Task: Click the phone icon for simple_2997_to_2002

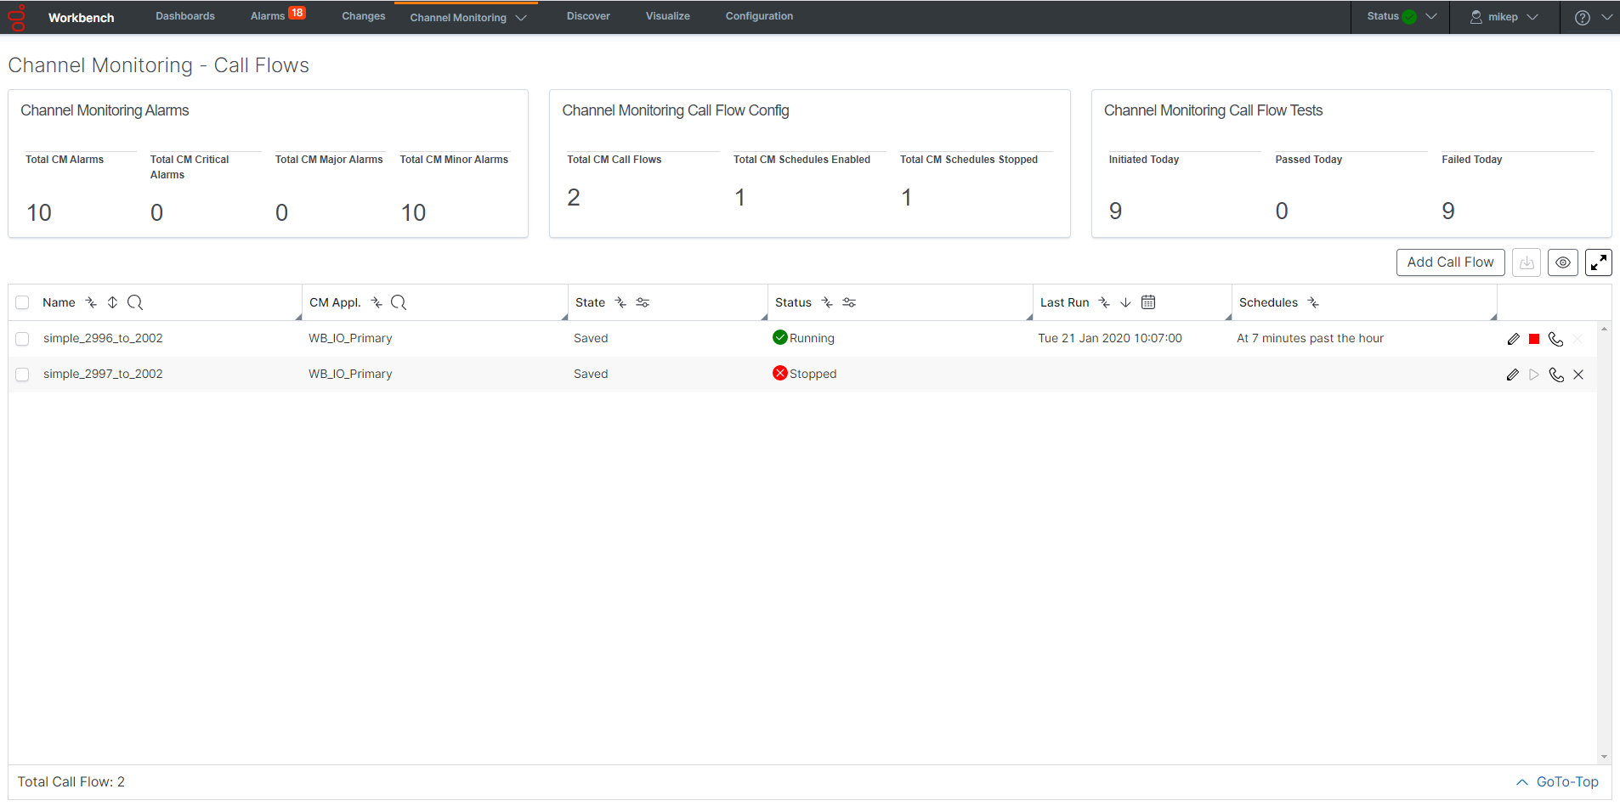Action: [x=1556, y=375]
